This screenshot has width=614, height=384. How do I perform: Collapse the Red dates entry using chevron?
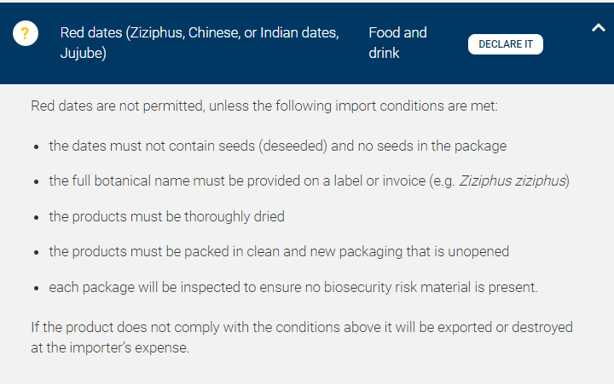click(599, 28)
